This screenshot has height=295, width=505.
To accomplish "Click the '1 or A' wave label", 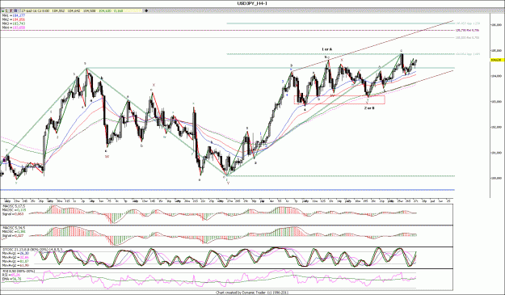I will tap(327, 49).
